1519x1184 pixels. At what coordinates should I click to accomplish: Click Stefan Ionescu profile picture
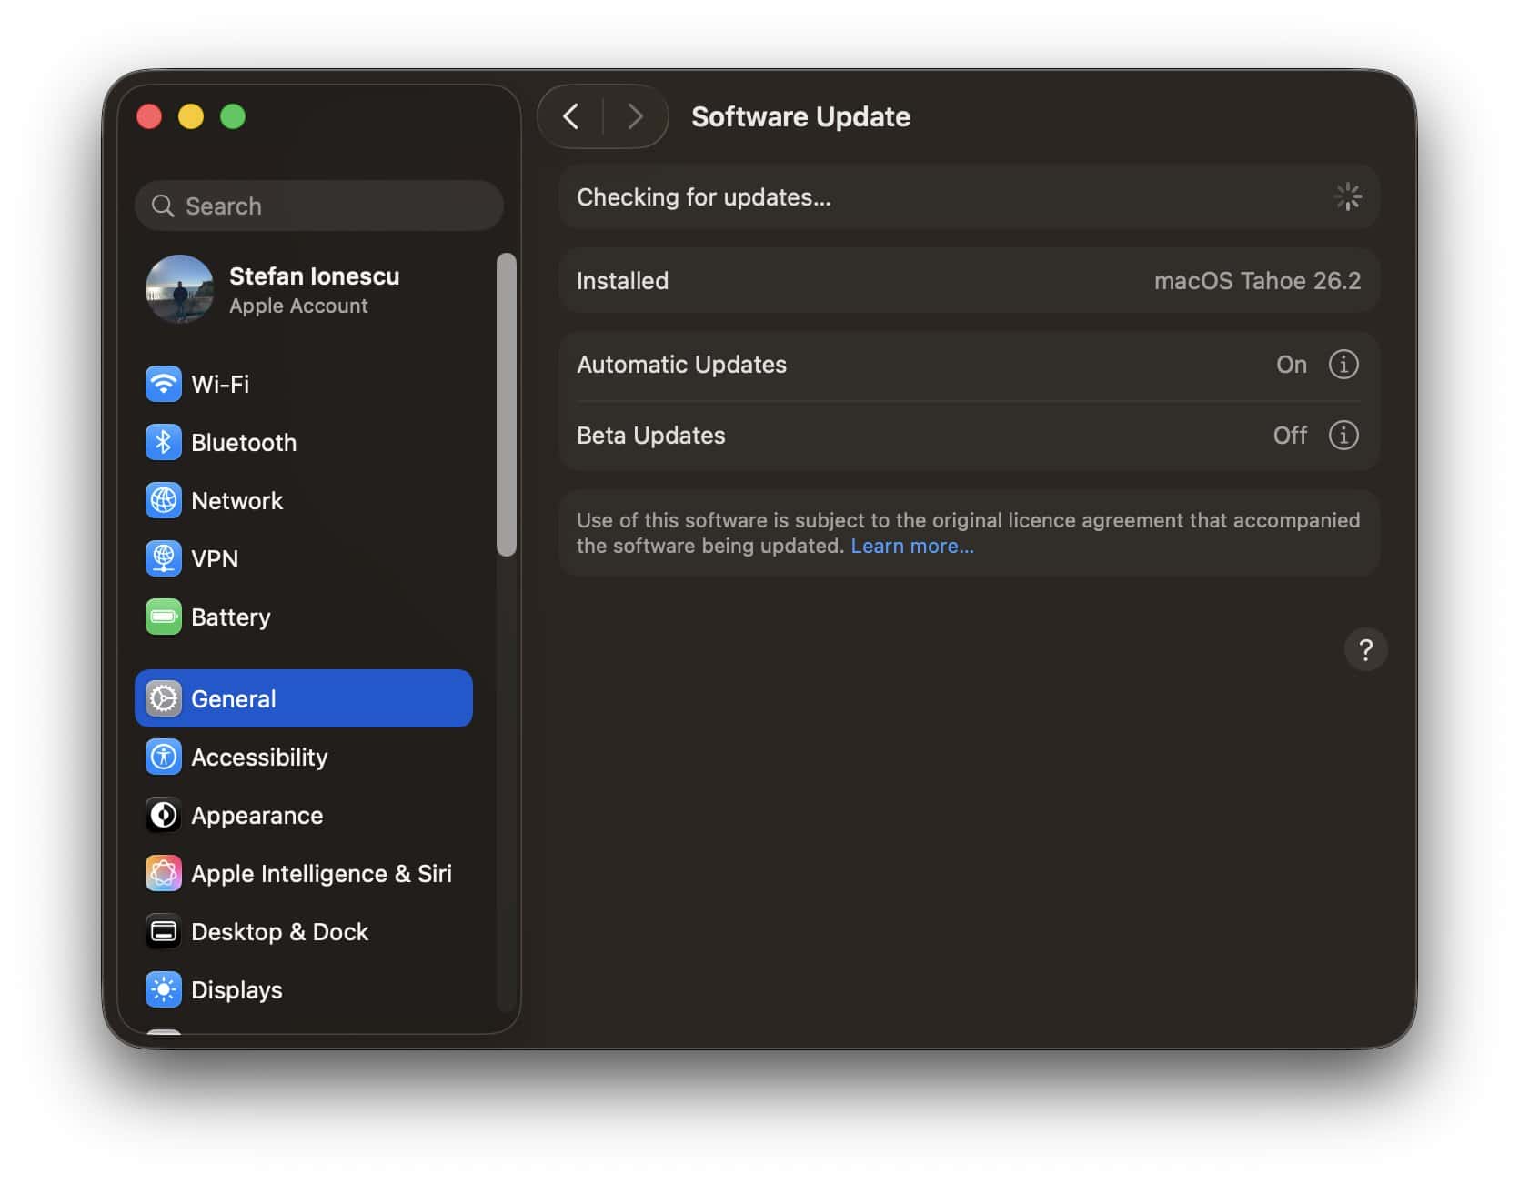tap(180, 289)
